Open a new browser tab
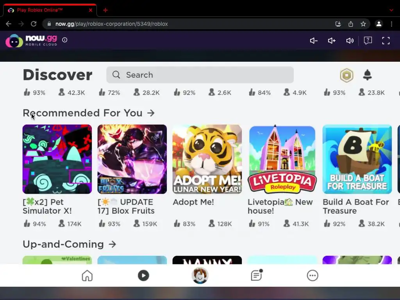400x300 pixels. (x=105, y=10)
